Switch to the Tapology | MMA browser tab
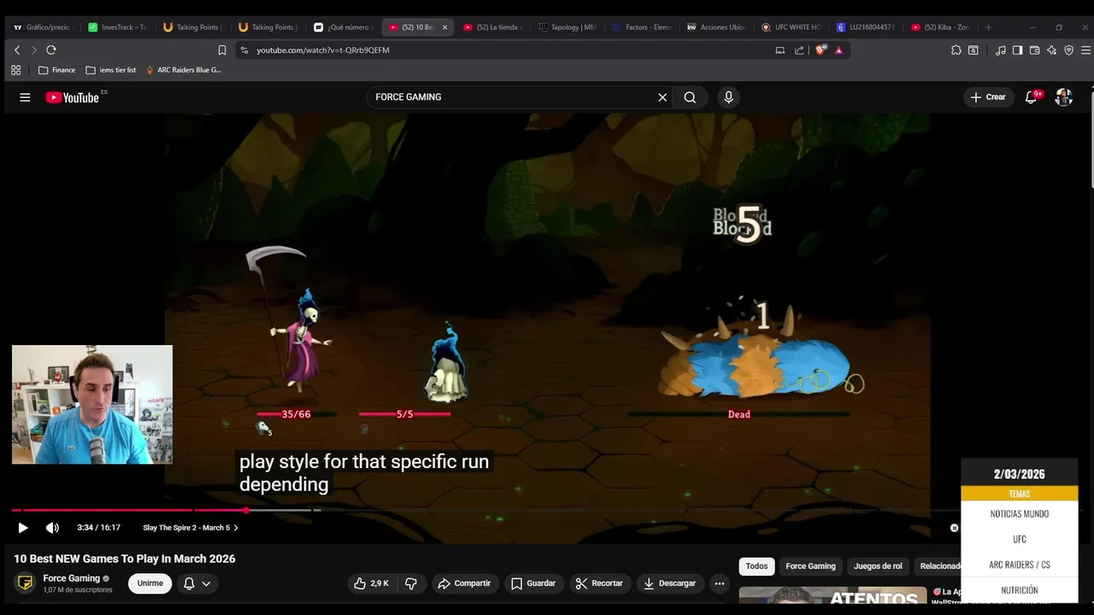The image size is (1094, 615). 568,27
